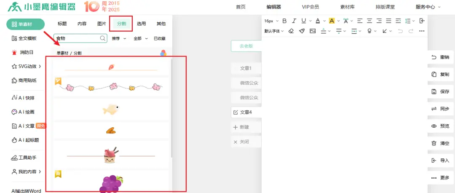Open Ai 起标题 tool

[x=25, y=140]
